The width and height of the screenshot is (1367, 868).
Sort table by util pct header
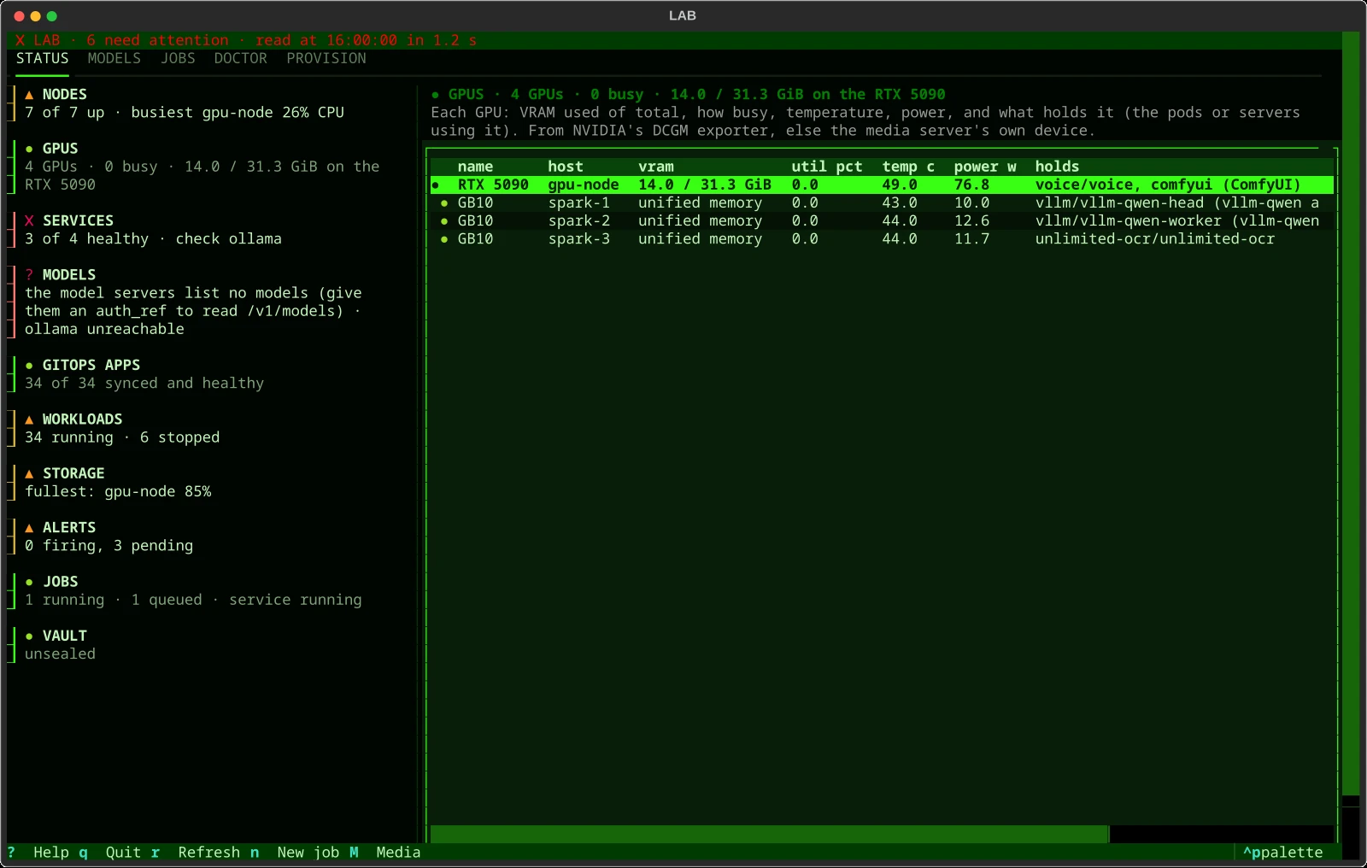[827, 167]
